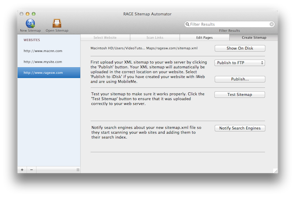Click the Notify Search Engines button
The width and height of the screenshot is (295, 197).
coord(240,128)
